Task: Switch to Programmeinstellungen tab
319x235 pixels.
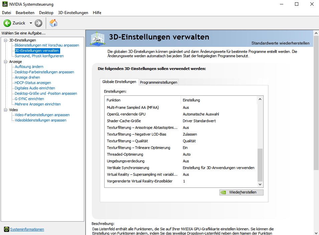Action: [158, 82]
